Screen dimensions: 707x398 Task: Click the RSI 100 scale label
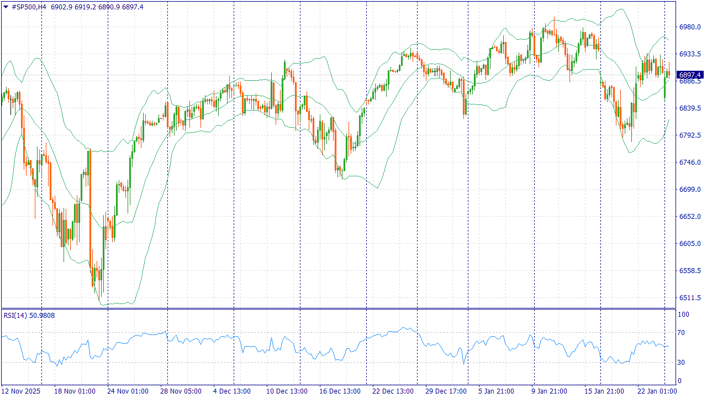coord(684,315)
